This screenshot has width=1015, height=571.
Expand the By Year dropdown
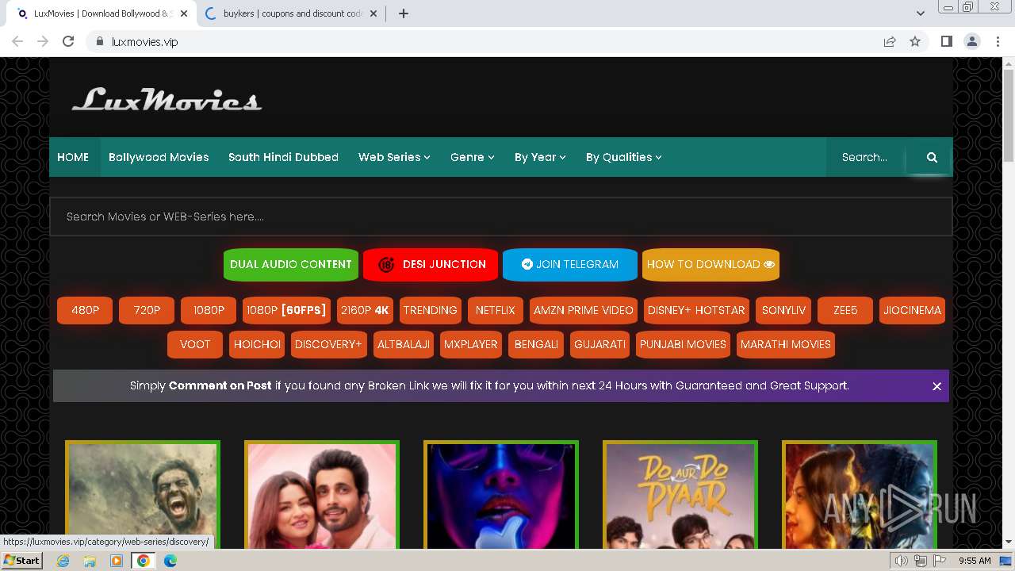coord(540,157)
